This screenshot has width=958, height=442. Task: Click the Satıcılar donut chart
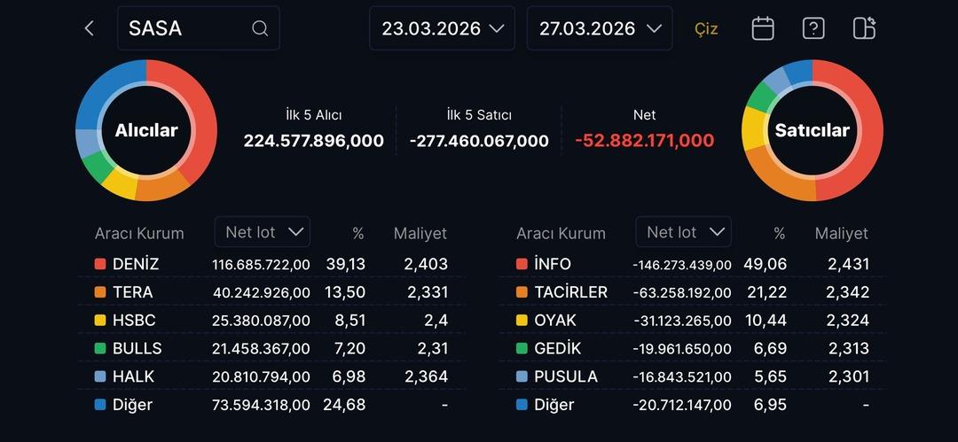tap(812, 130)
